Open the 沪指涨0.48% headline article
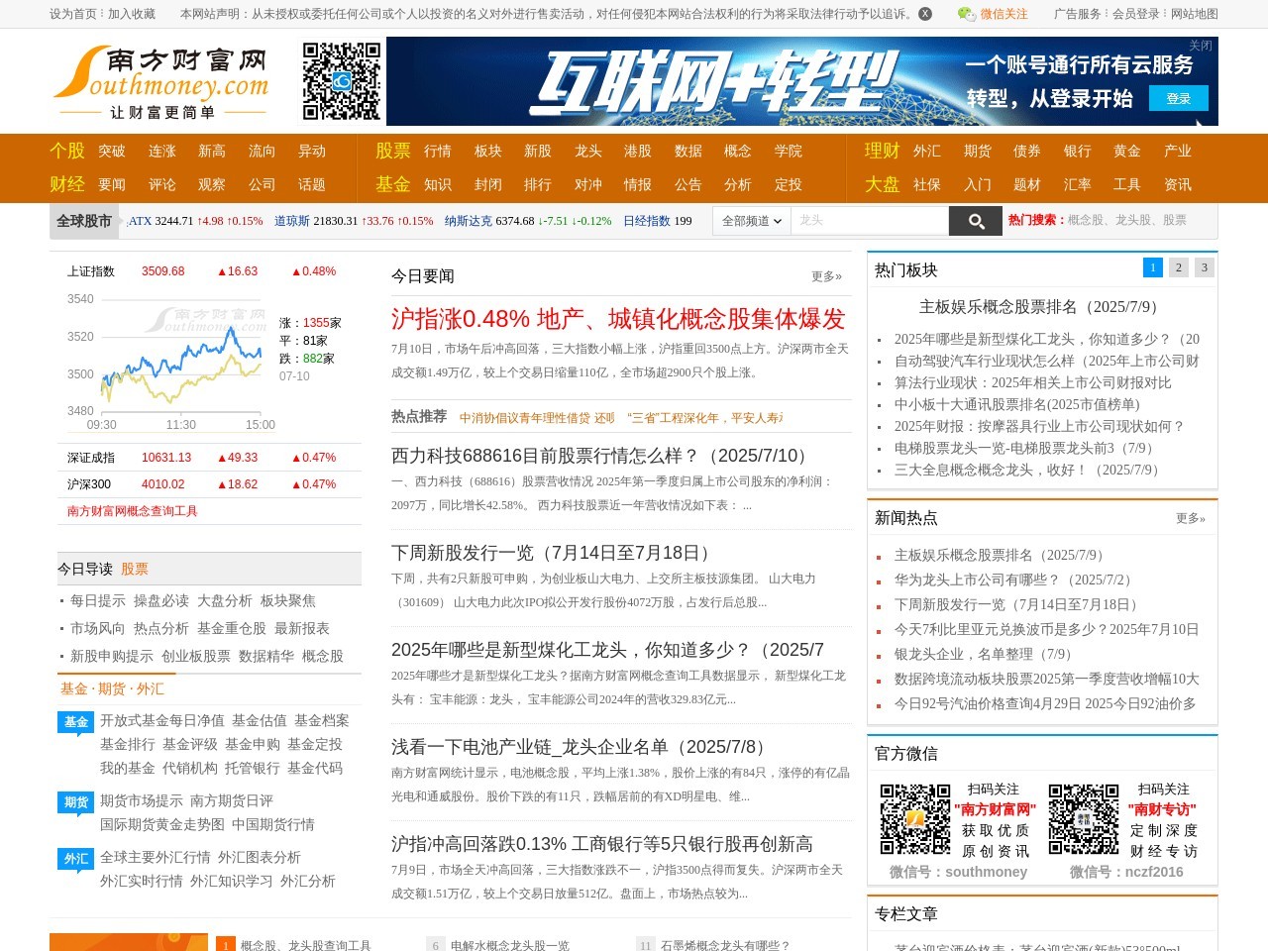Viewport: 1268px width, 951px height. [618, 319]
